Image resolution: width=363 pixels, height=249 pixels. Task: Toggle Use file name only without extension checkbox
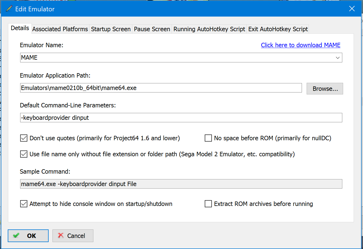pos(24,154)
